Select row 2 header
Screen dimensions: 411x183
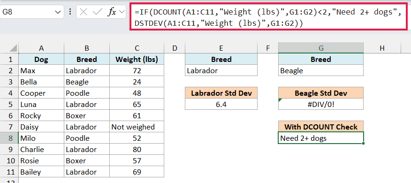[9, 70]
